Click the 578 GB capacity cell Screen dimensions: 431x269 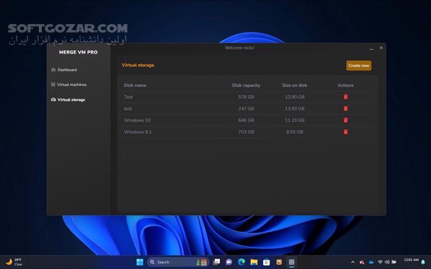pos(246,97)
